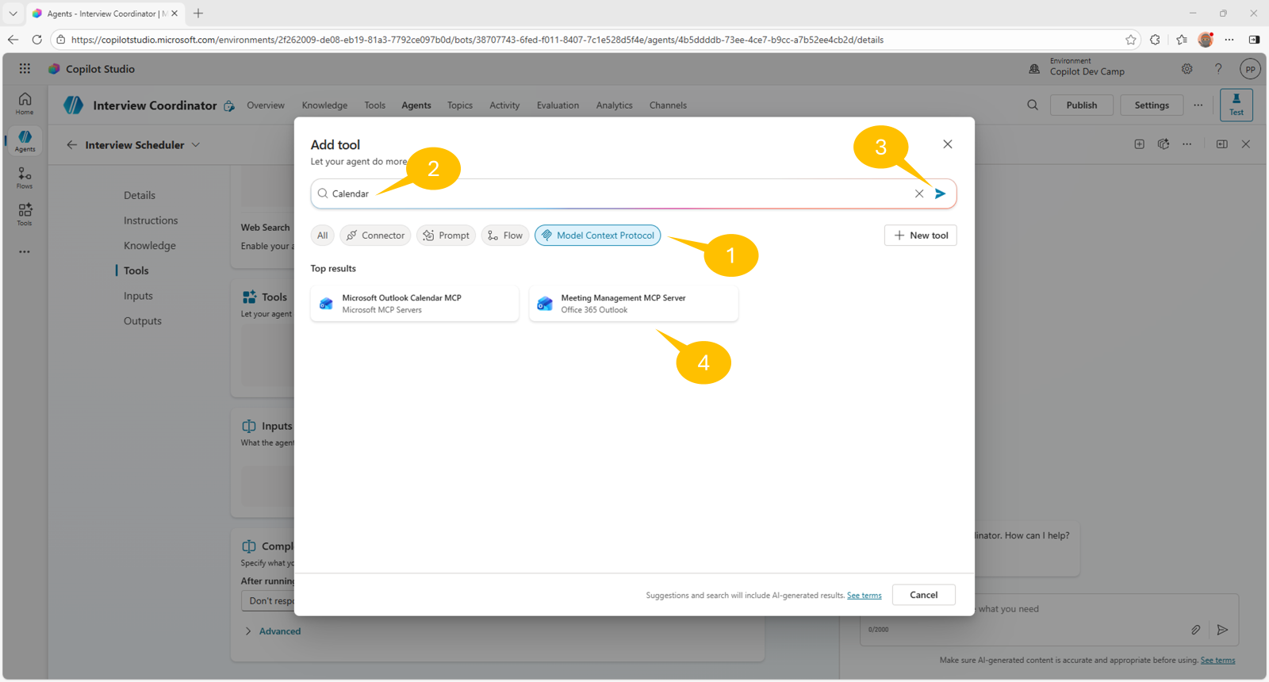The width and height of the screenshot is (1269, 682).
Task: Open Agents in the left rail
Action: pos(25,140)
